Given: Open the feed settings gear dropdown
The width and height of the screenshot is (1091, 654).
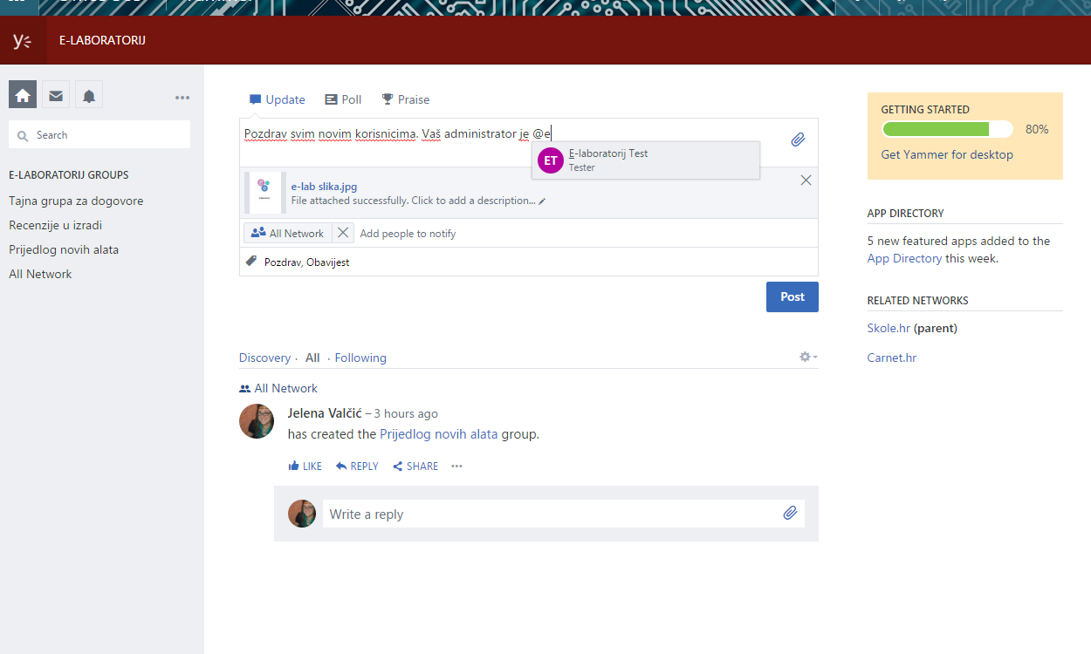Looking at the screenshot, I should pos(807,357).
